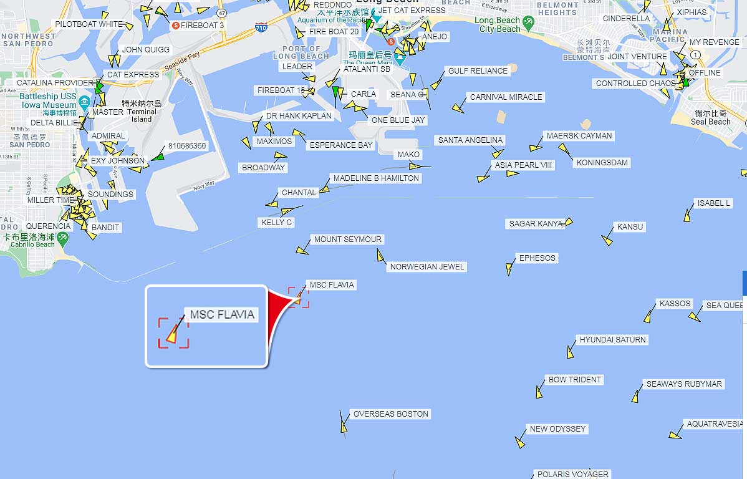Click the SAGAR KANYA vessel label

pyautogui.click(x=536, y=223)
